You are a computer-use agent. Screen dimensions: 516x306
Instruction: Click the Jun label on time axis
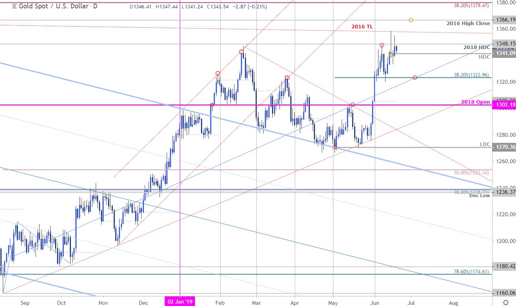375,302
